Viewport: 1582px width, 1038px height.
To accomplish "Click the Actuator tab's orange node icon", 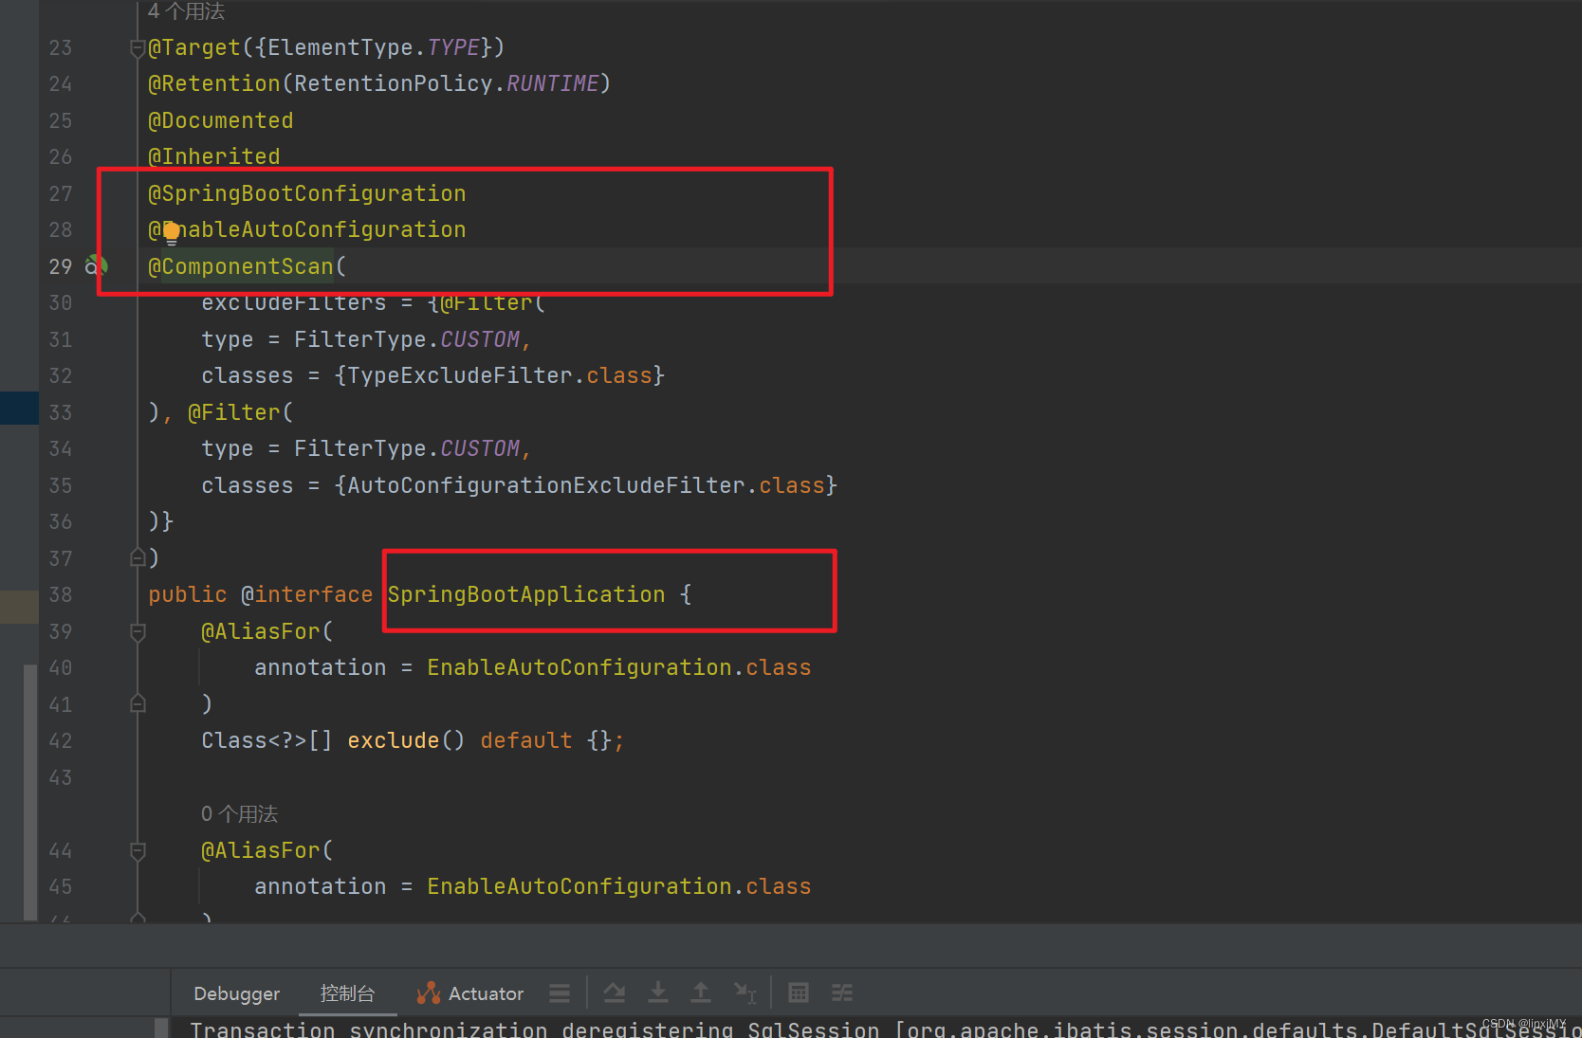I will [429, 993].
